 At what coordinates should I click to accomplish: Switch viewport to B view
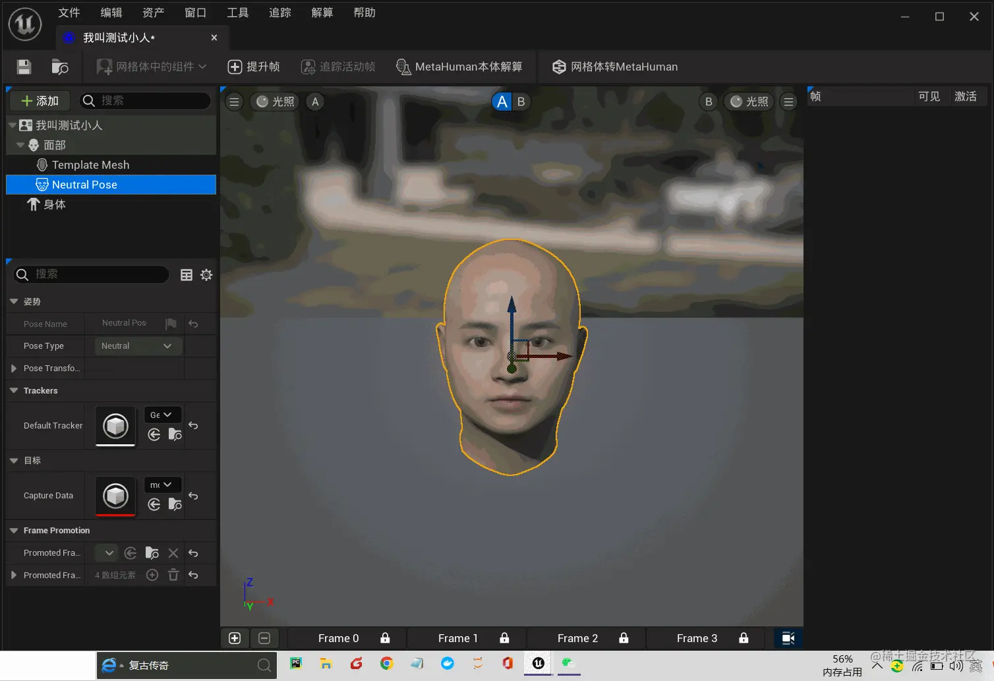(x=521, y=102)
